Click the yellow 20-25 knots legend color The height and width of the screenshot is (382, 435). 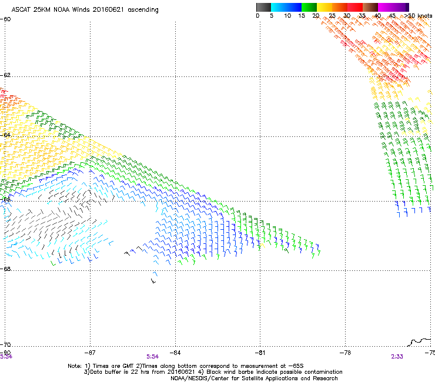[x=324, y=7]
